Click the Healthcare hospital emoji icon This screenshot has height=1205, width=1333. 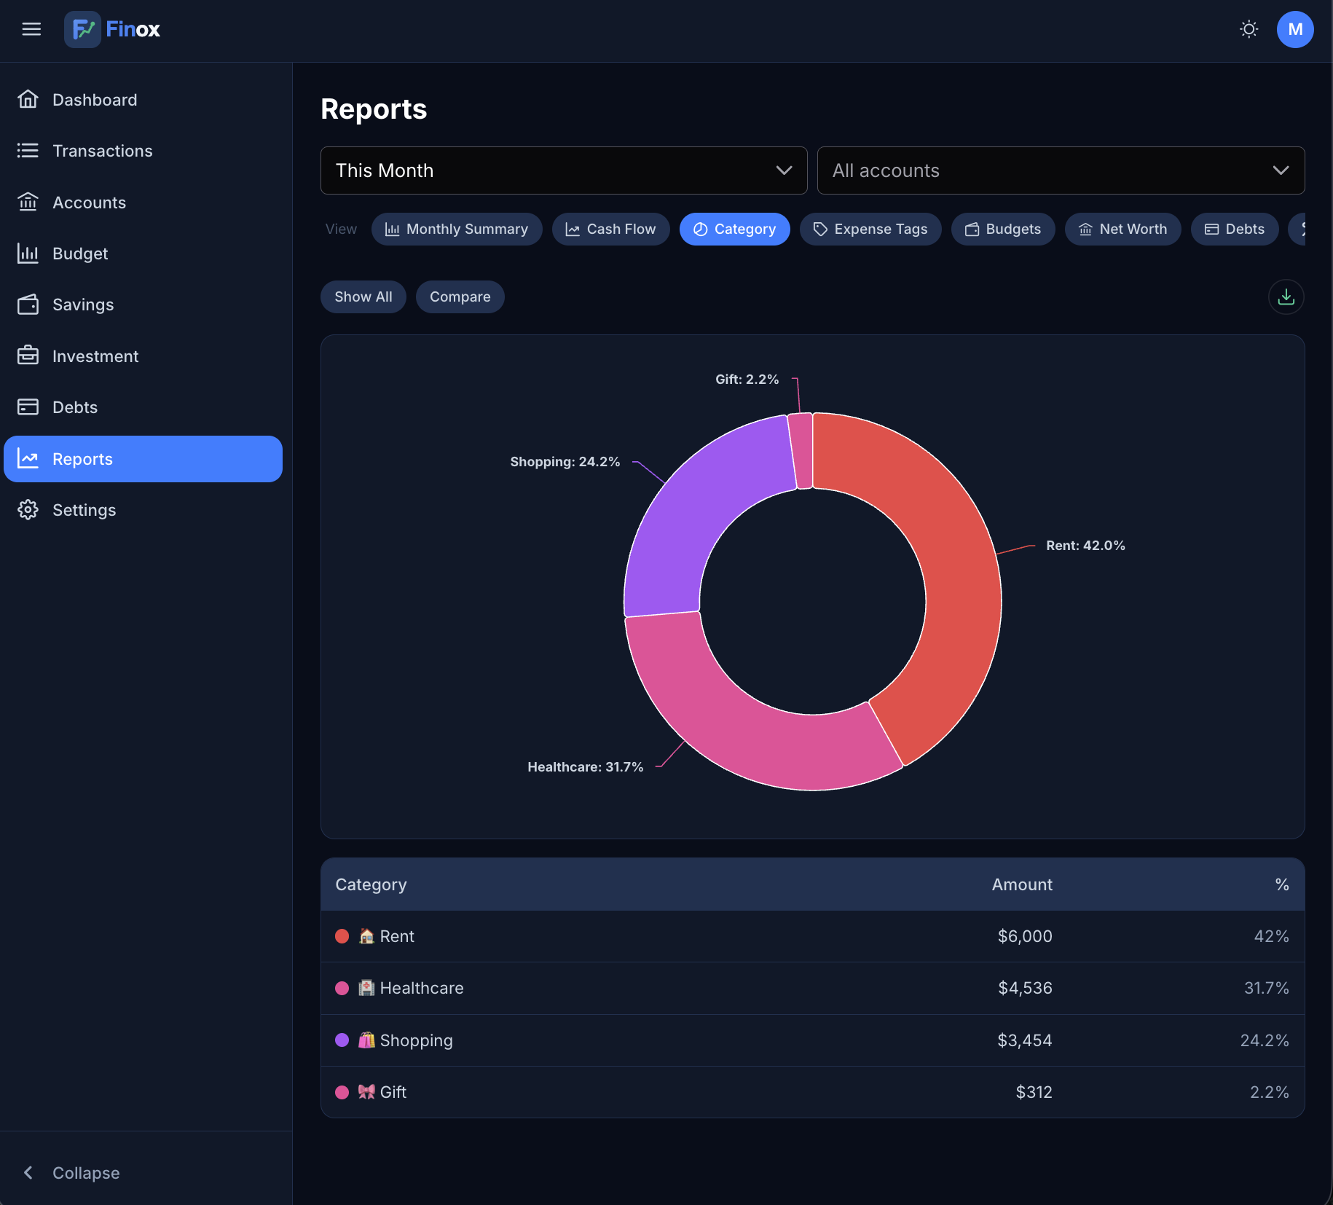(x=366, y=988)
